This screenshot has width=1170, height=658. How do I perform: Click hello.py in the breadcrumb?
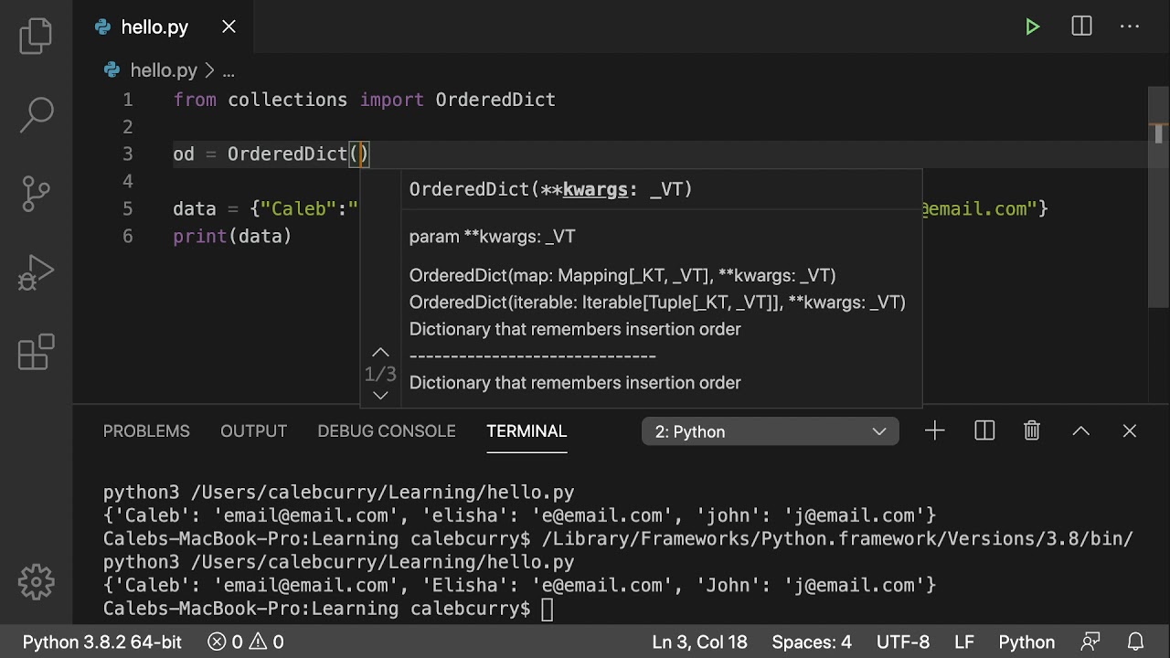click(x=164, y=70)
